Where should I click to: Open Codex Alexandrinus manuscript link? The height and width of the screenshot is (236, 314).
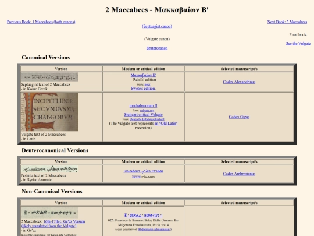pos(239,82)
